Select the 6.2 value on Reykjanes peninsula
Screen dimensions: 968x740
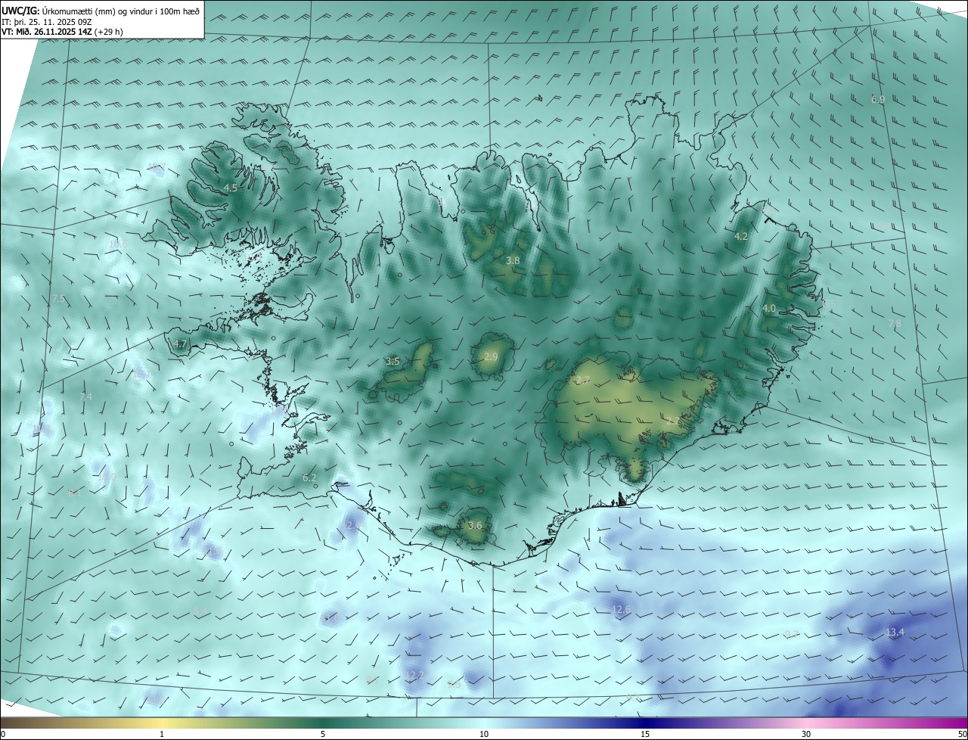point(309,477)
